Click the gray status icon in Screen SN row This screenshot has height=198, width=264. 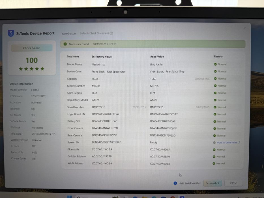click(214, 143)
